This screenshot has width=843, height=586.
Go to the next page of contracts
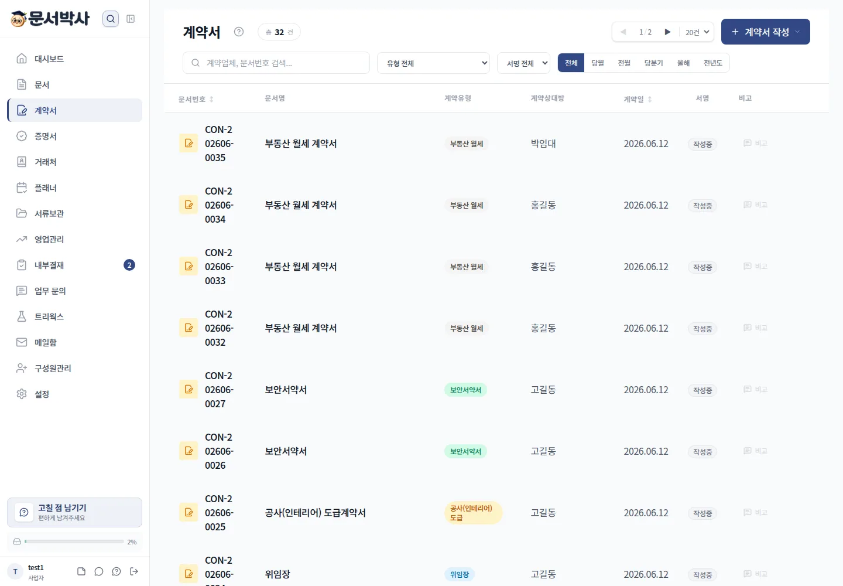pos(667,32)
